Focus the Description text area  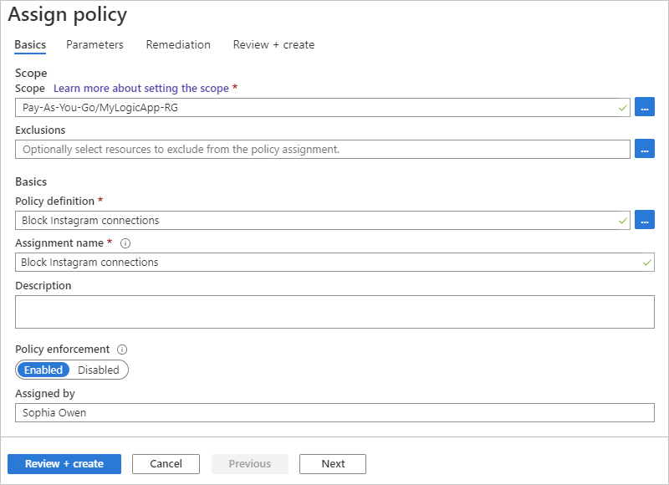[334, 311]
